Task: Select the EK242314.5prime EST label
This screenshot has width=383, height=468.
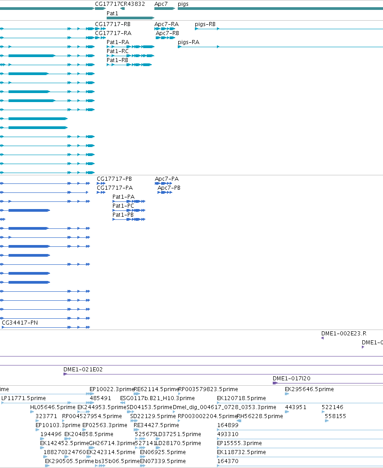Action: click(x=111, y=452)
